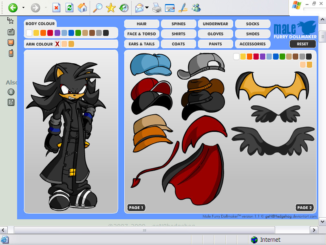
Task: Refresh the page with the Refresh icon
Action: (x=69, y=8)
